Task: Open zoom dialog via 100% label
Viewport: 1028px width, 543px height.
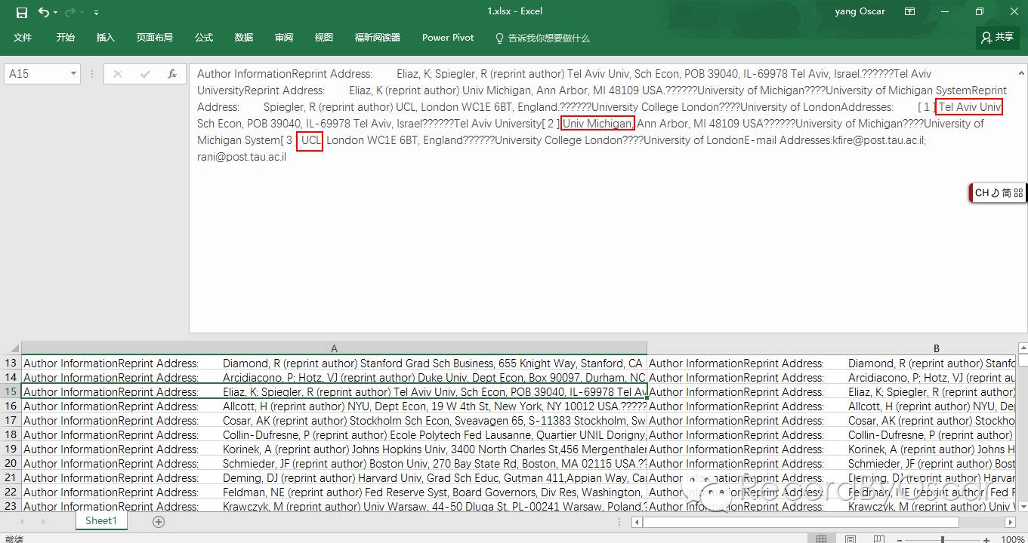Action: click(x=1012, y=539)
